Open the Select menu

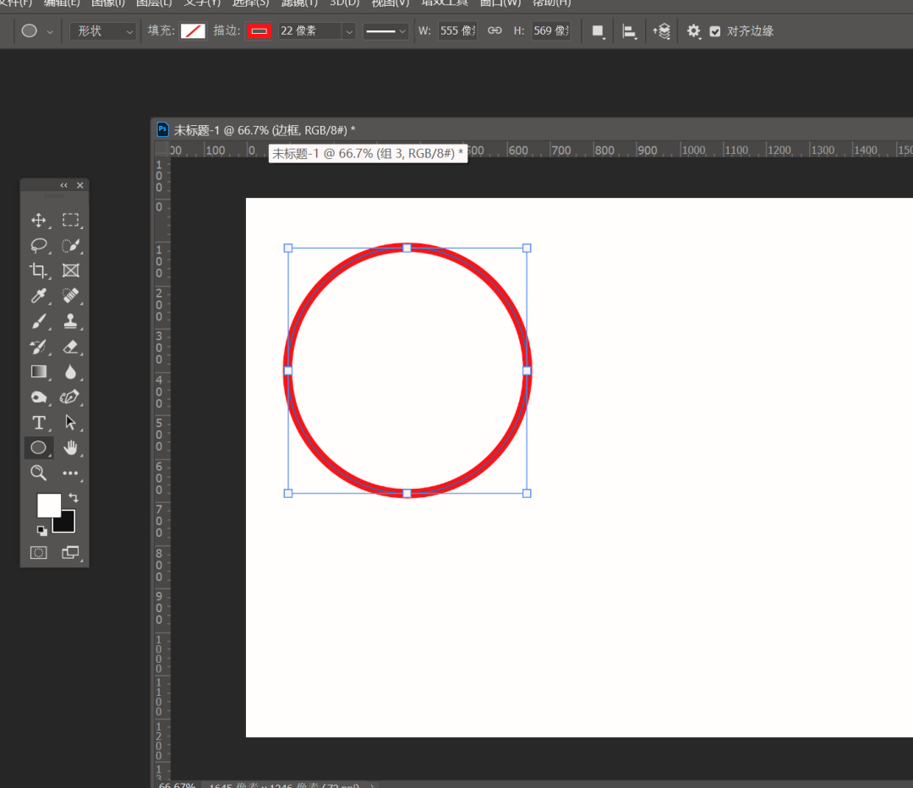coord(250,3)
